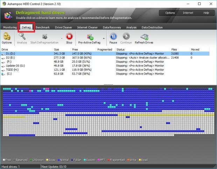The width and height of the screenshot is (217, 169).
Task: Click the Options gear icon in toolbar
Action: click(7, 36)
